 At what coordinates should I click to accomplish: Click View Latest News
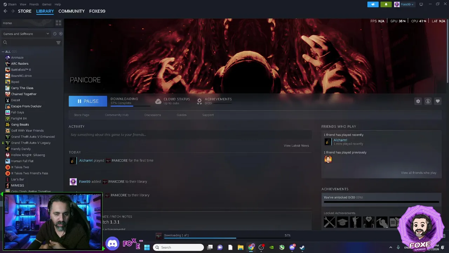click(296, 145)
